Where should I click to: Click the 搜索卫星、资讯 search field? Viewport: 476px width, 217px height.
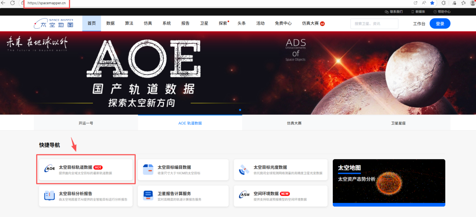point(374,24)
